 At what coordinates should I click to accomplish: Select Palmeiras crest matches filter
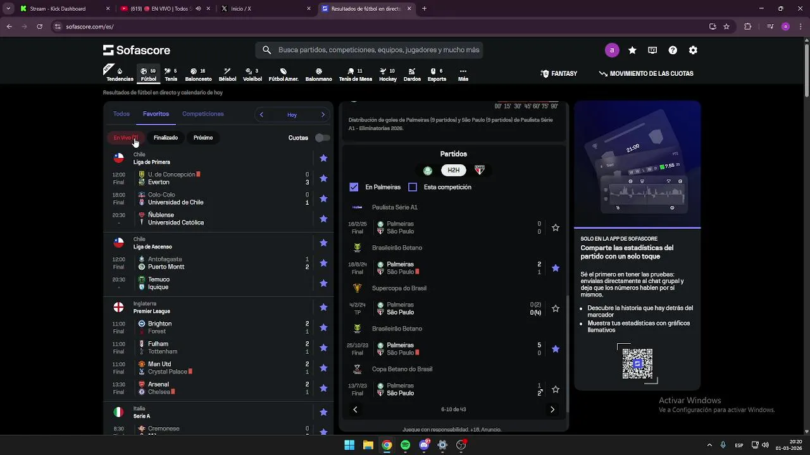click(x=428, y=170)
